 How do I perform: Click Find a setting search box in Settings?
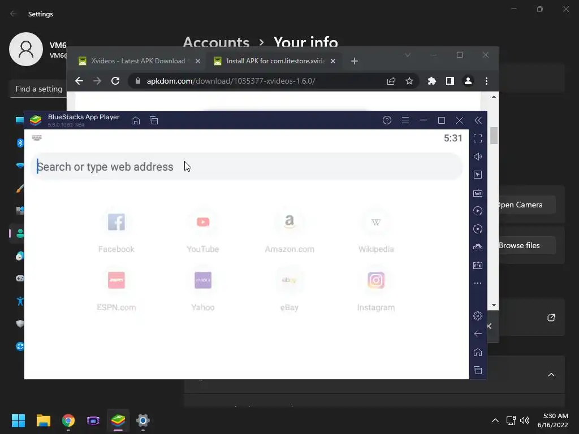(x=38, y=89)
